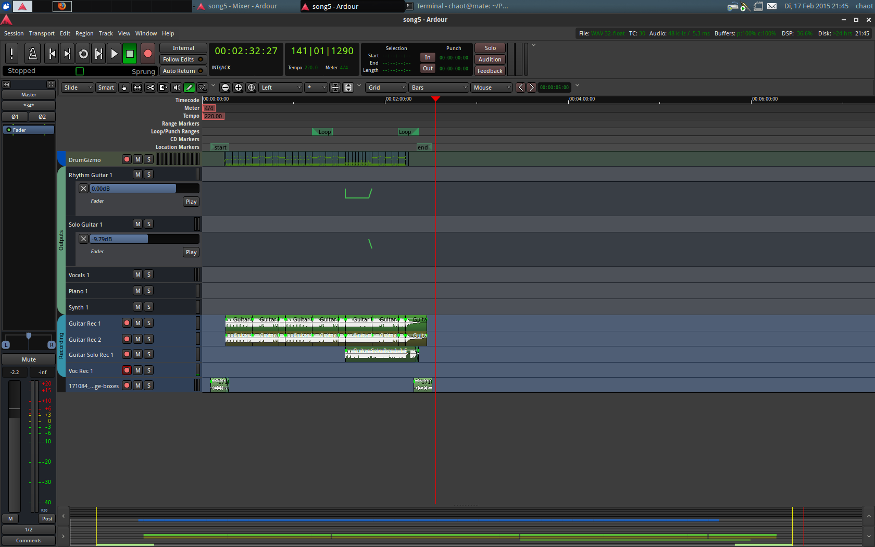Mute the Rhythm Guitar 1 track
875x547 pixels.
pyautogui.click(x=138, y=175)
